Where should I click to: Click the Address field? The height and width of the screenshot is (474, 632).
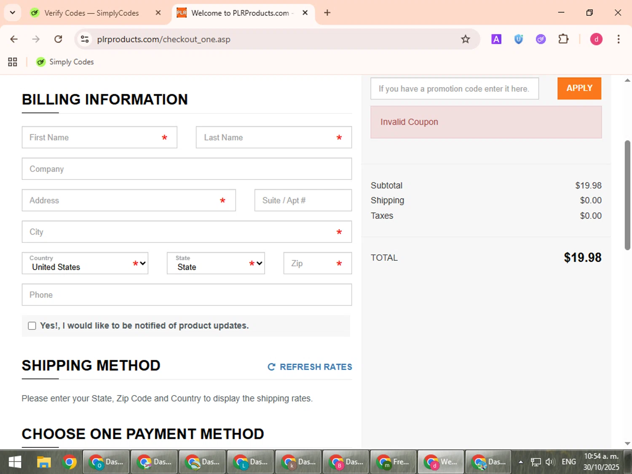coord(129,200)
